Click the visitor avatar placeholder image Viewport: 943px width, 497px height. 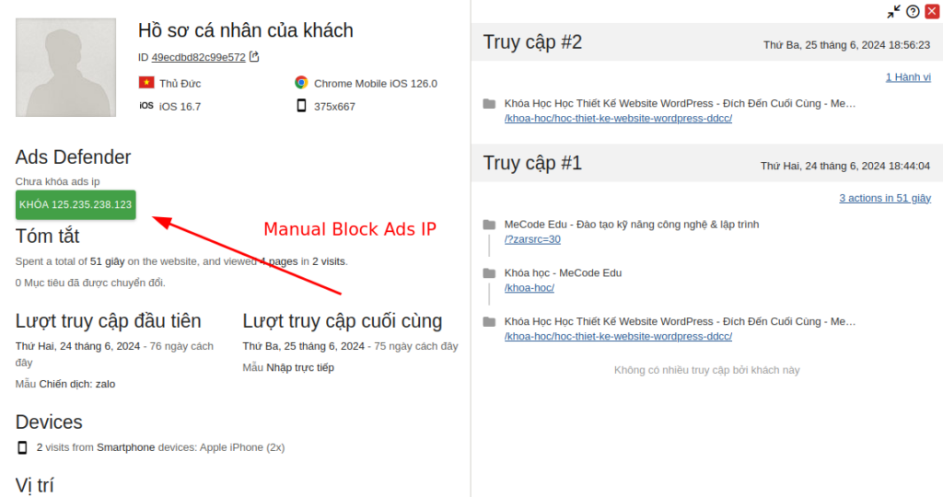66,67
